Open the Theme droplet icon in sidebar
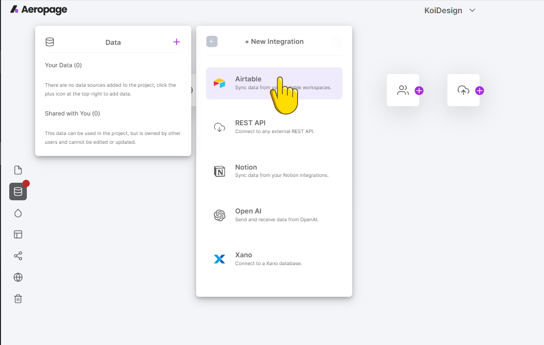 (x=18, y=213)
